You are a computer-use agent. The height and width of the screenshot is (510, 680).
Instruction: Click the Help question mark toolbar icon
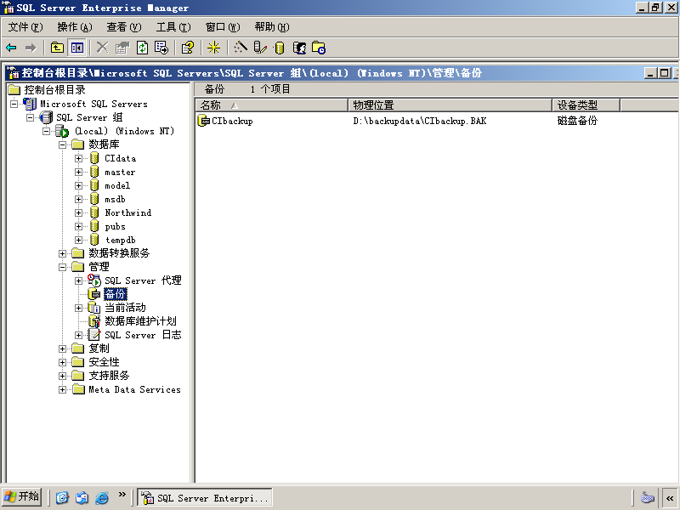(x=187, y=48)
